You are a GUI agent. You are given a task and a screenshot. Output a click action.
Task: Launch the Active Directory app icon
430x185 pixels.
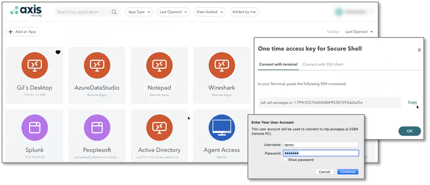tap(159, 127)
